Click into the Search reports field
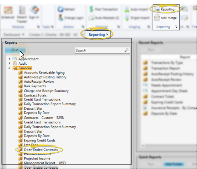The width and height of the screenshot is (197, 169). click(100, 50)
